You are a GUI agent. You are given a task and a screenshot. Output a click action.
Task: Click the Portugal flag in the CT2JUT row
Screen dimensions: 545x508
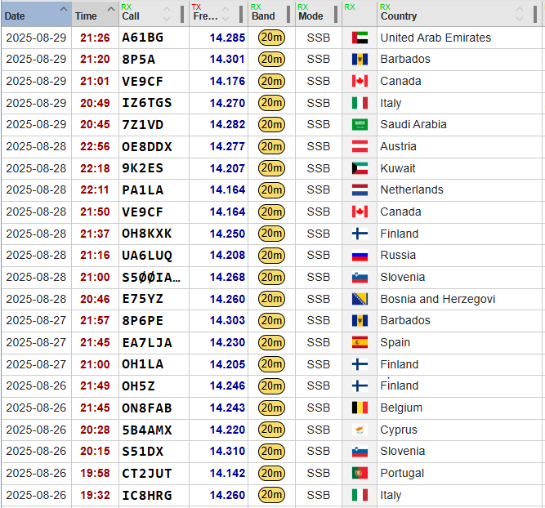(360, 474)
